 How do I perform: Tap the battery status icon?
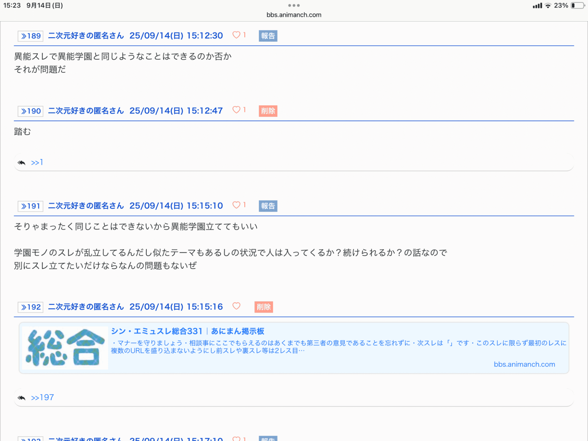click(577, 6)
